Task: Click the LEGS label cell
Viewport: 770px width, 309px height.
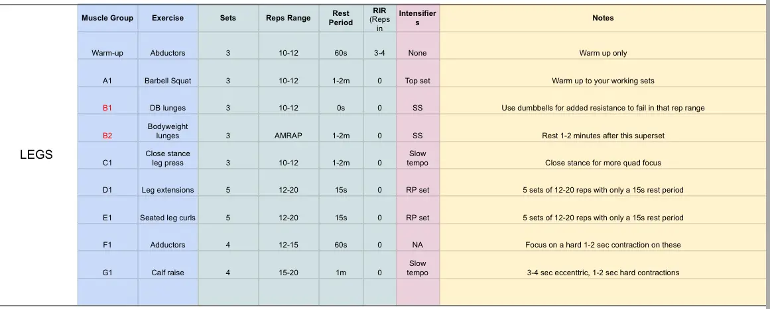Action: (38, 155)
